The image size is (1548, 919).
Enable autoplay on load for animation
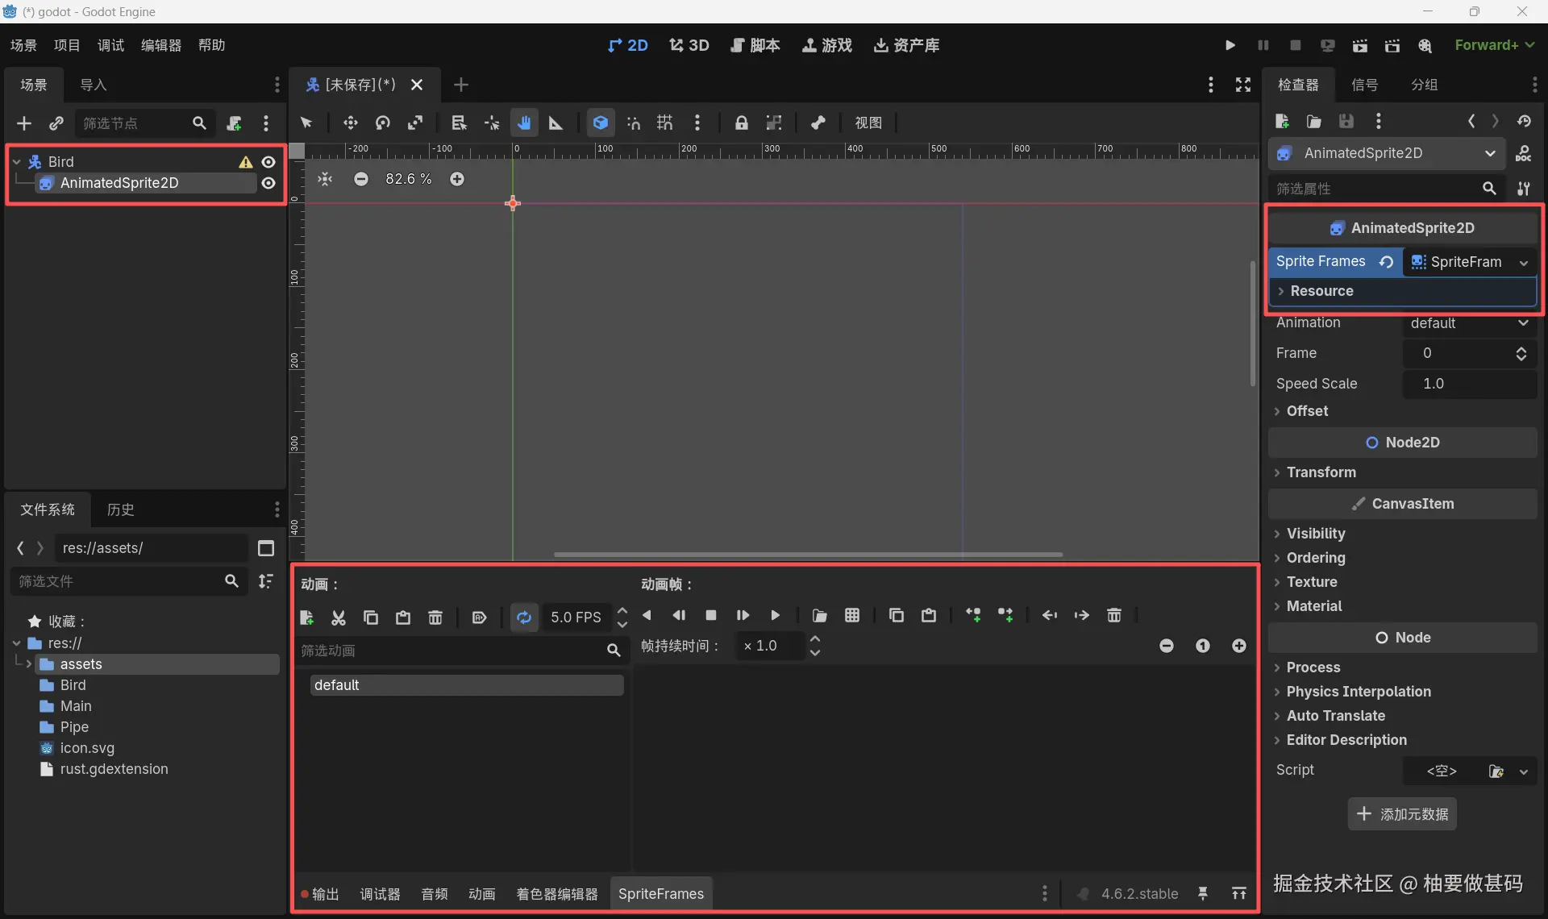point(480,617)
